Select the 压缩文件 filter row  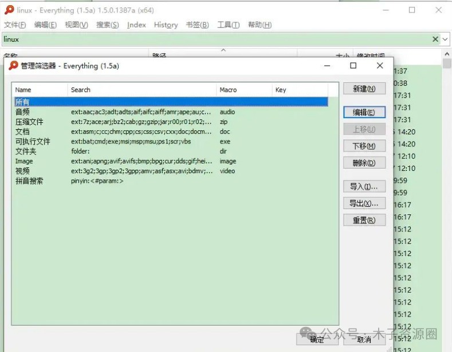pyautogui.click(x=171, y=122)
